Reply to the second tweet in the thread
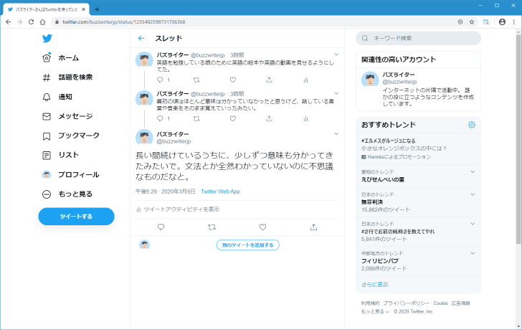Viewport: 522px width, 330px height. 160,118
